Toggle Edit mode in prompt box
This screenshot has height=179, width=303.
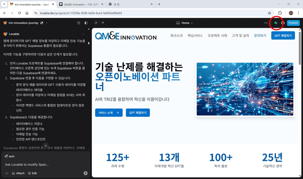tap(32, 173)
